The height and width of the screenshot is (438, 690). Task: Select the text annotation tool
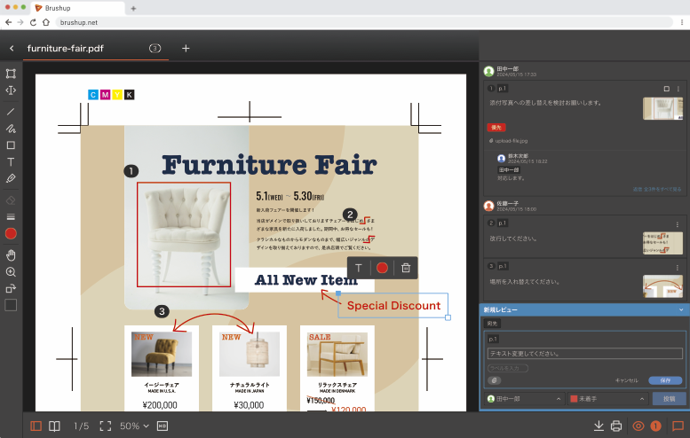11,162
